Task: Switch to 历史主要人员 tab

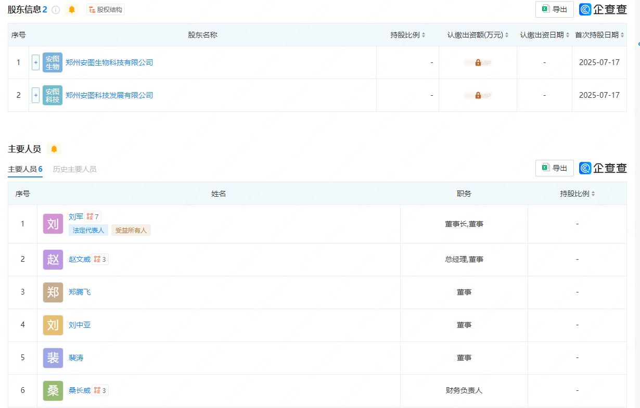Action: pos(74,169)
